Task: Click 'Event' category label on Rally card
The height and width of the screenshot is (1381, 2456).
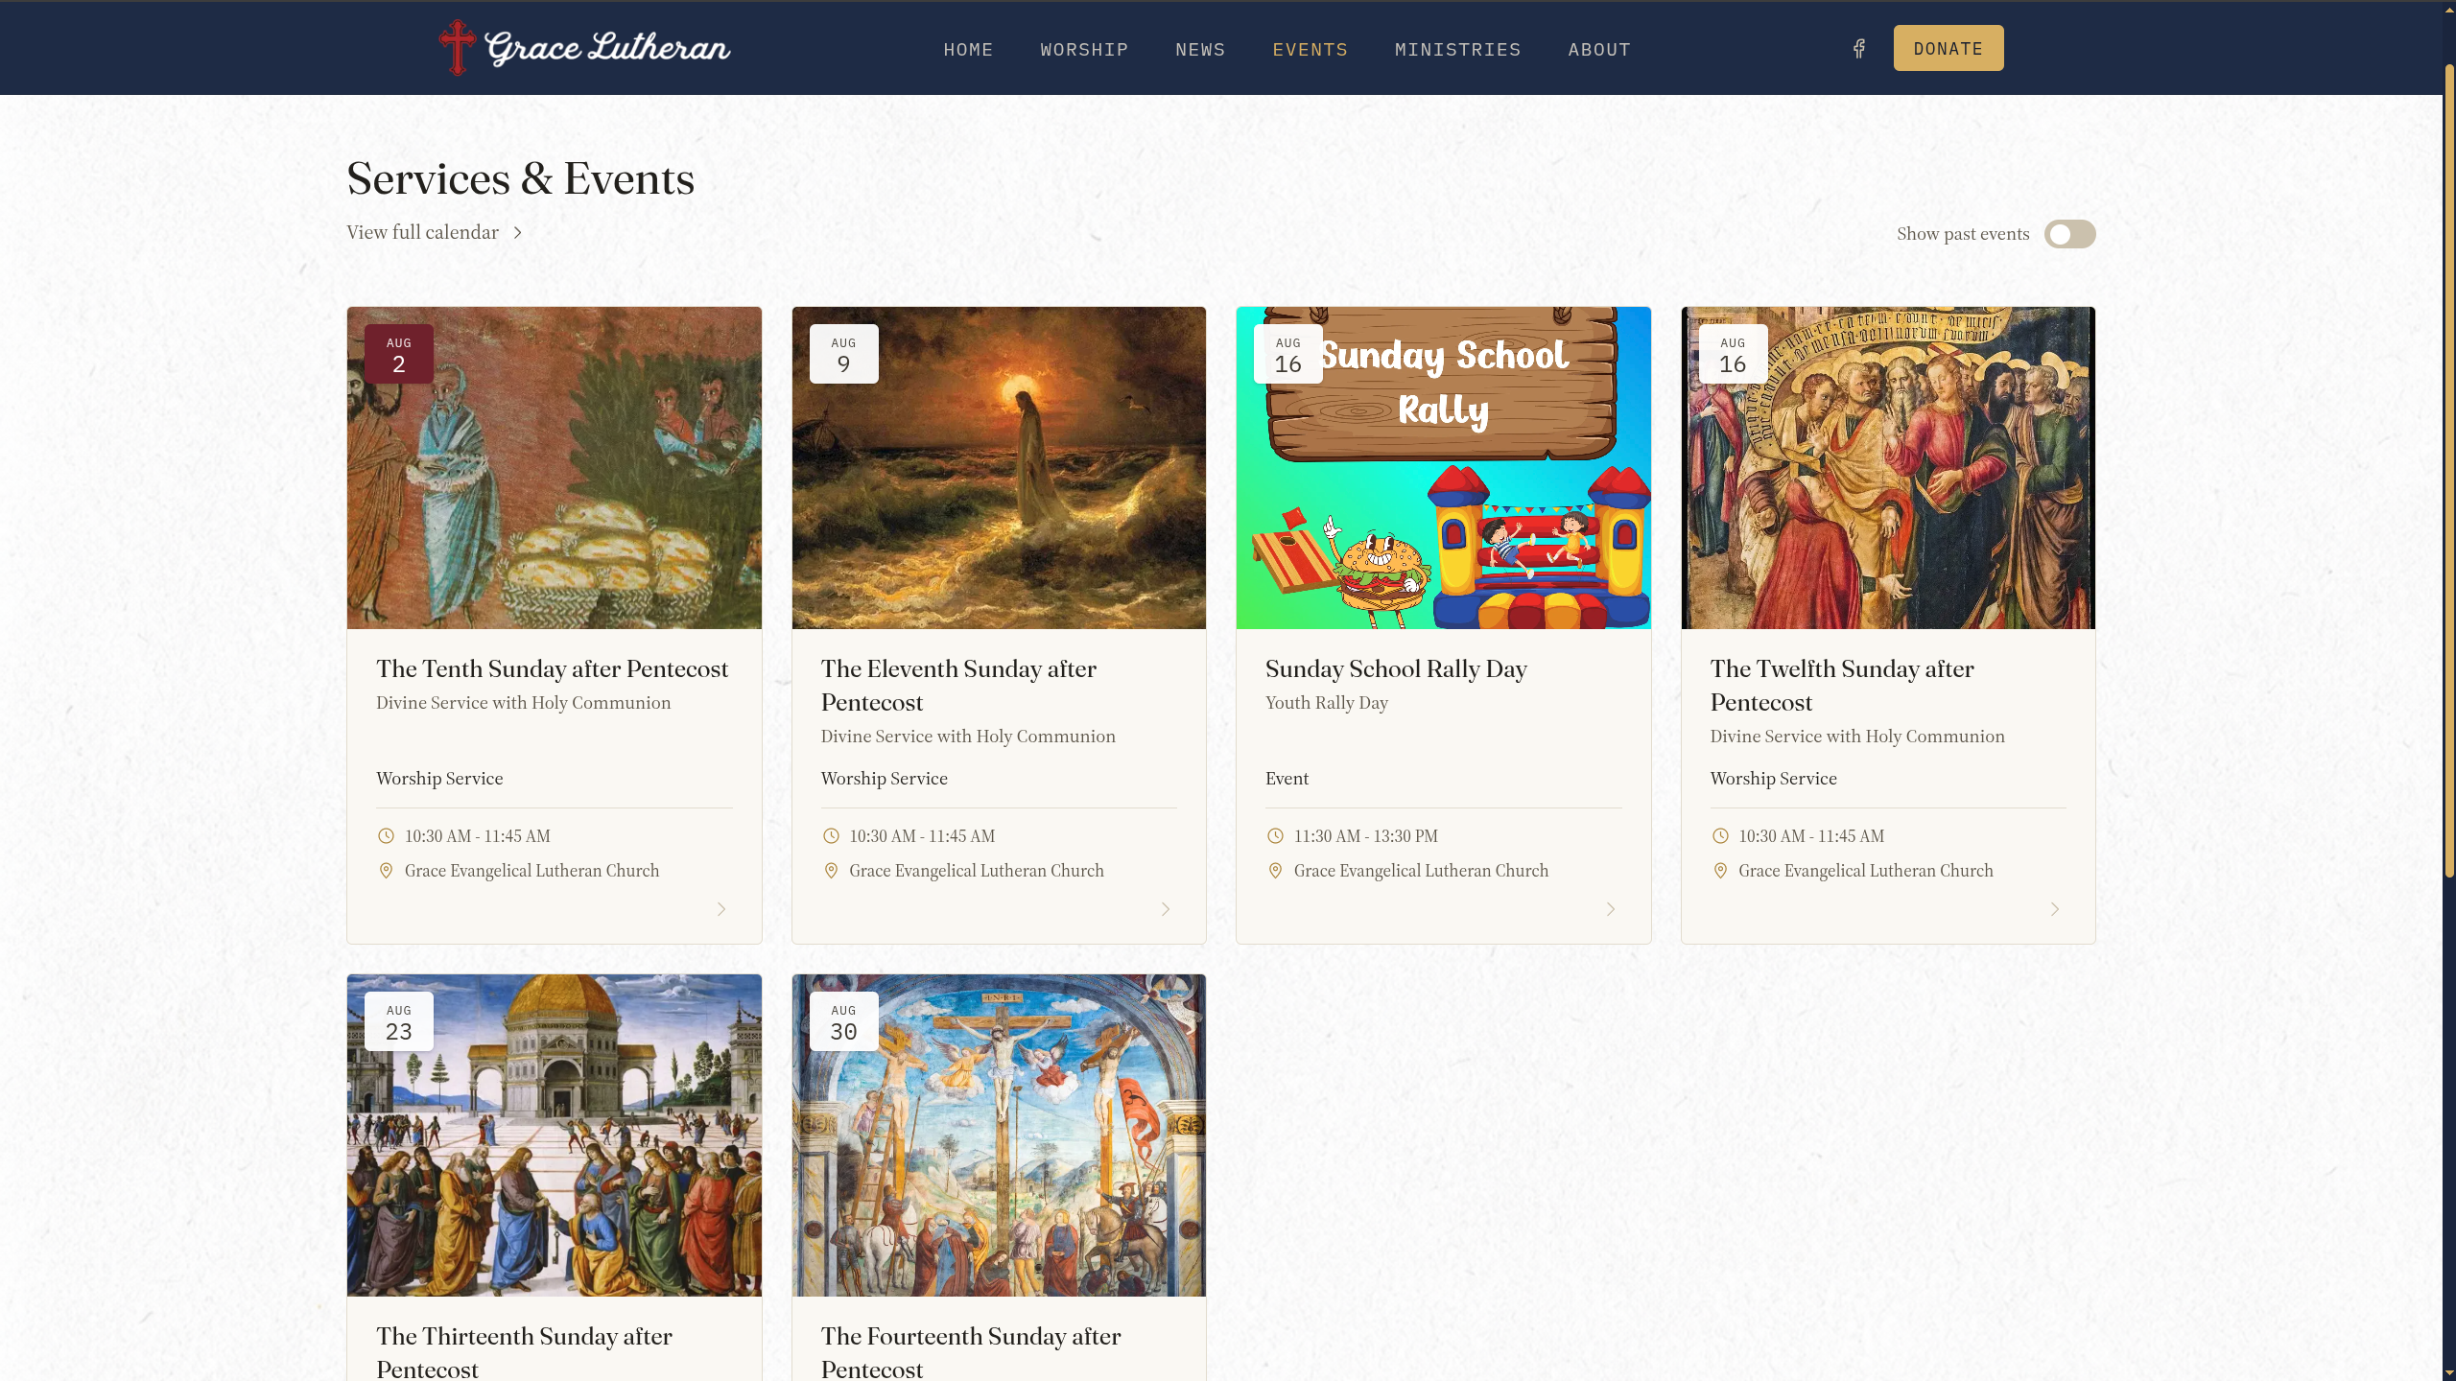Action: click(1287, 779)
